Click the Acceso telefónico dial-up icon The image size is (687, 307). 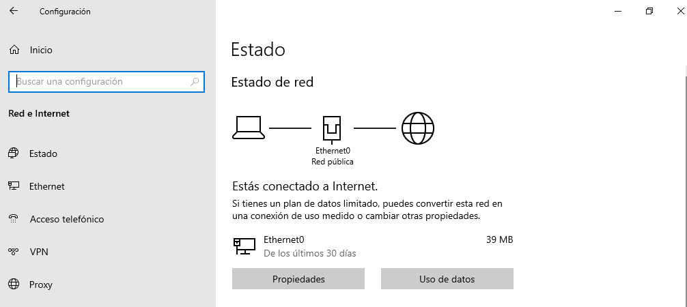(14, 219)
